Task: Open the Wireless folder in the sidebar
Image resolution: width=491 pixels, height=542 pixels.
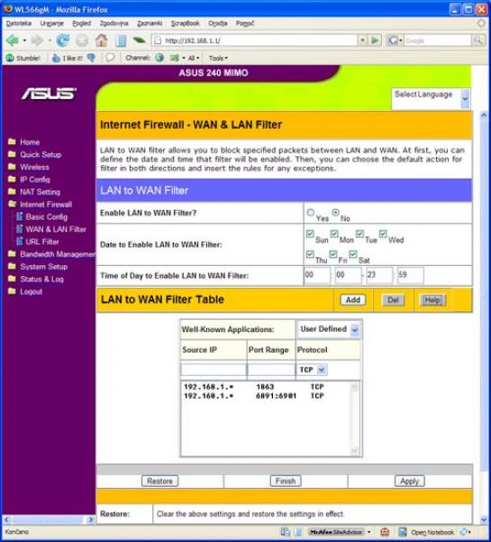Action: pyautogui.click(x=34, y=167)
